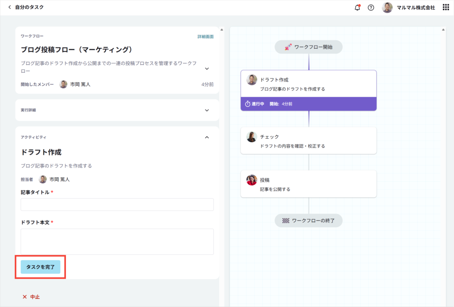This screenshot has width=454, height=307.
Task: Click ドラフトの内容を確認・校正する text
Action: click(292, 146)
